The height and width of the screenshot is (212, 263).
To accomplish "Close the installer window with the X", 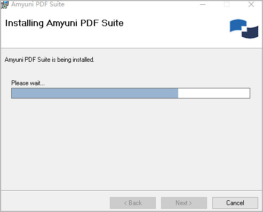I will [x=251, y=4].
